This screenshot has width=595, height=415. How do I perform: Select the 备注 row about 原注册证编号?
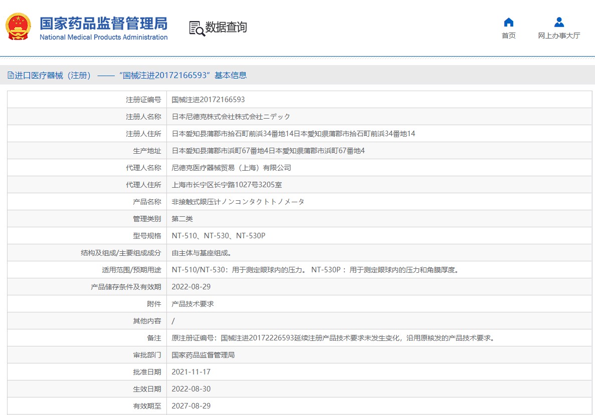pos(332,337)
